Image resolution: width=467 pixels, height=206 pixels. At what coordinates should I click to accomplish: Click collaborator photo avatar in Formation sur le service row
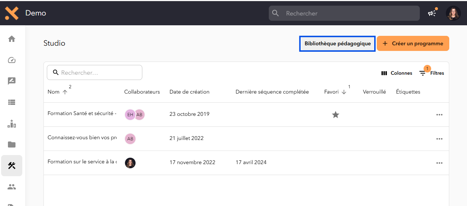coord(130,163)
